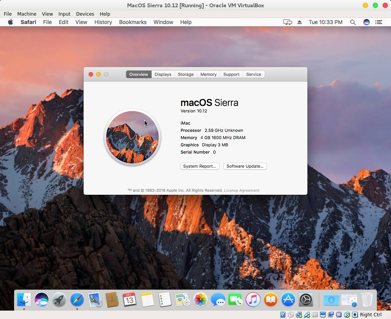
Task: Open Launchpad rocket icon in Dock
Action: (x=59, y=299)
